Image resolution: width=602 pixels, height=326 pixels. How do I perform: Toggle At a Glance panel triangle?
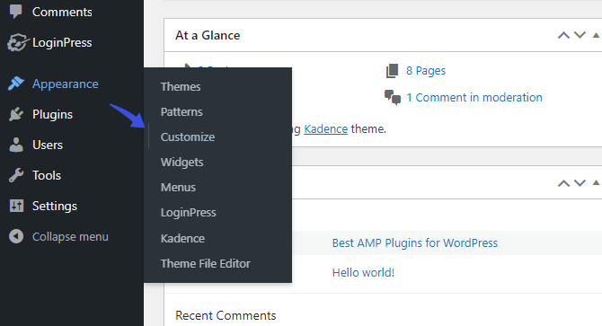pyautogui.click(x=597, y=35)
